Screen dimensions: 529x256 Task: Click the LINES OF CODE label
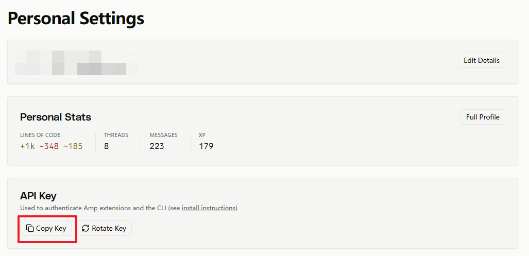pyautogui.click(x=40, y=135)
